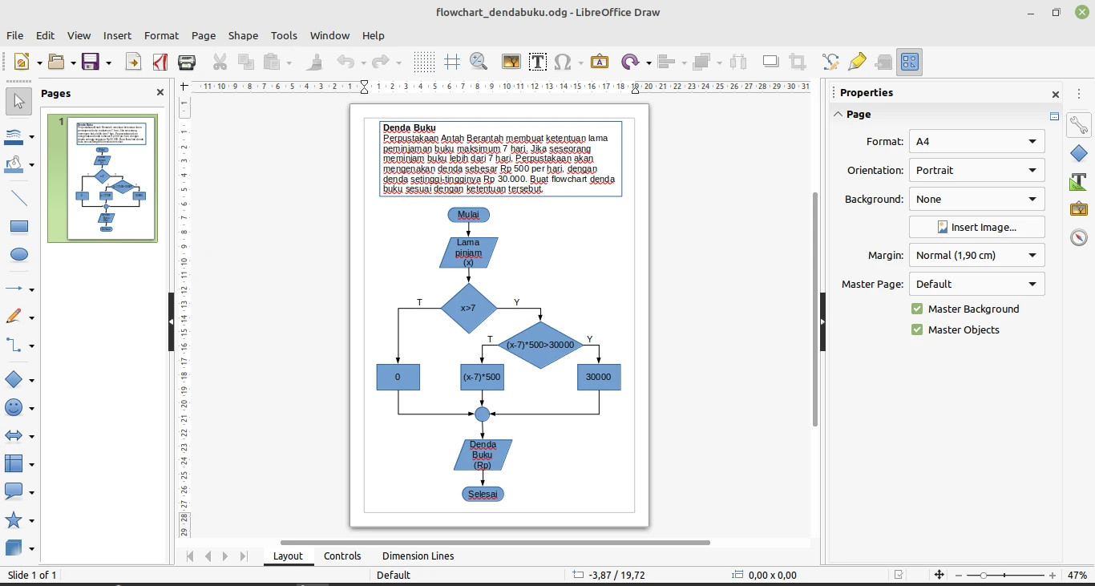
Task: Toggle helplines while moving icon
Action: 451,62
